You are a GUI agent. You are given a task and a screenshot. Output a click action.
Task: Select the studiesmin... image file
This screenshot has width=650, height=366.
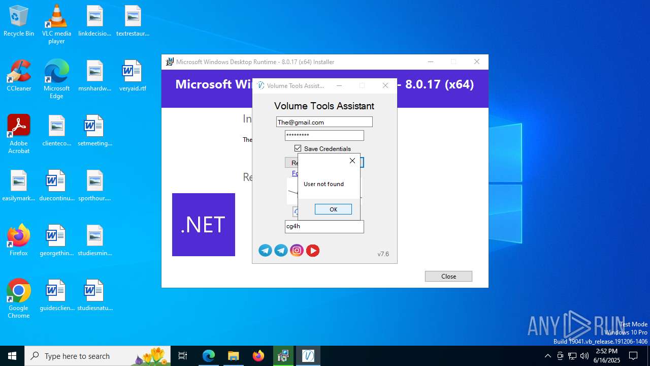pos(94,241)
